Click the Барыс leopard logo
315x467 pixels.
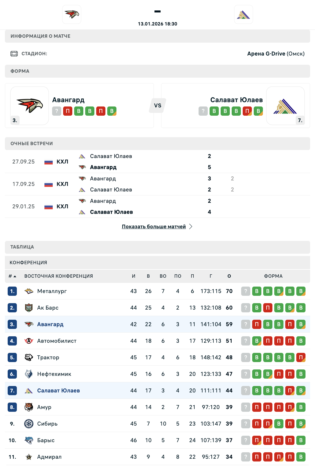coord(29,440)
